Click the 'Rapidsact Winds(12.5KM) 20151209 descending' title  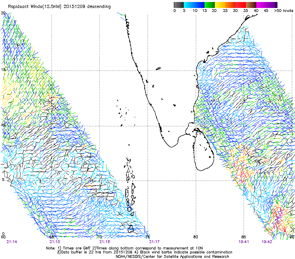click(59, 7)
